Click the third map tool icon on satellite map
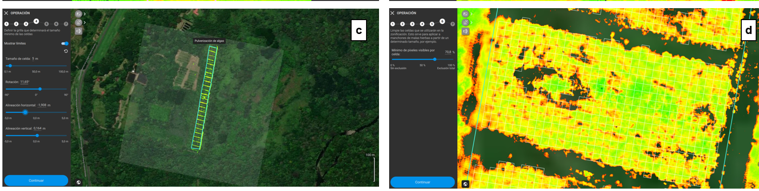This screenshot has height=191, width=759. [x=78, y=31]
